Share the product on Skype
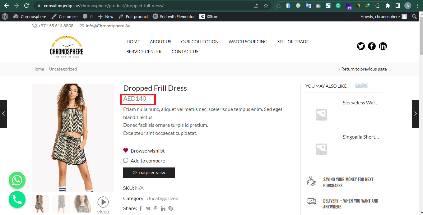This screenshot has width=423, height=215. (x=170, y=208)
